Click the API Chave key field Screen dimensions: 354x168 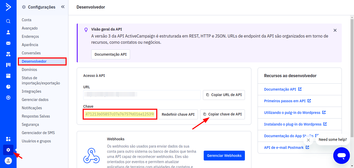click(x=120, y=114)
